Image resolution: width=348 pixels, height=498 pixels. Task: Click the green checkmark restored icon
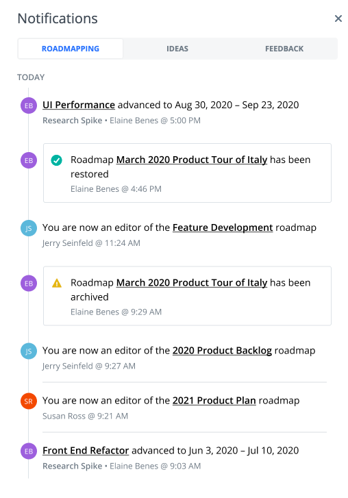[x=57, y=160]
